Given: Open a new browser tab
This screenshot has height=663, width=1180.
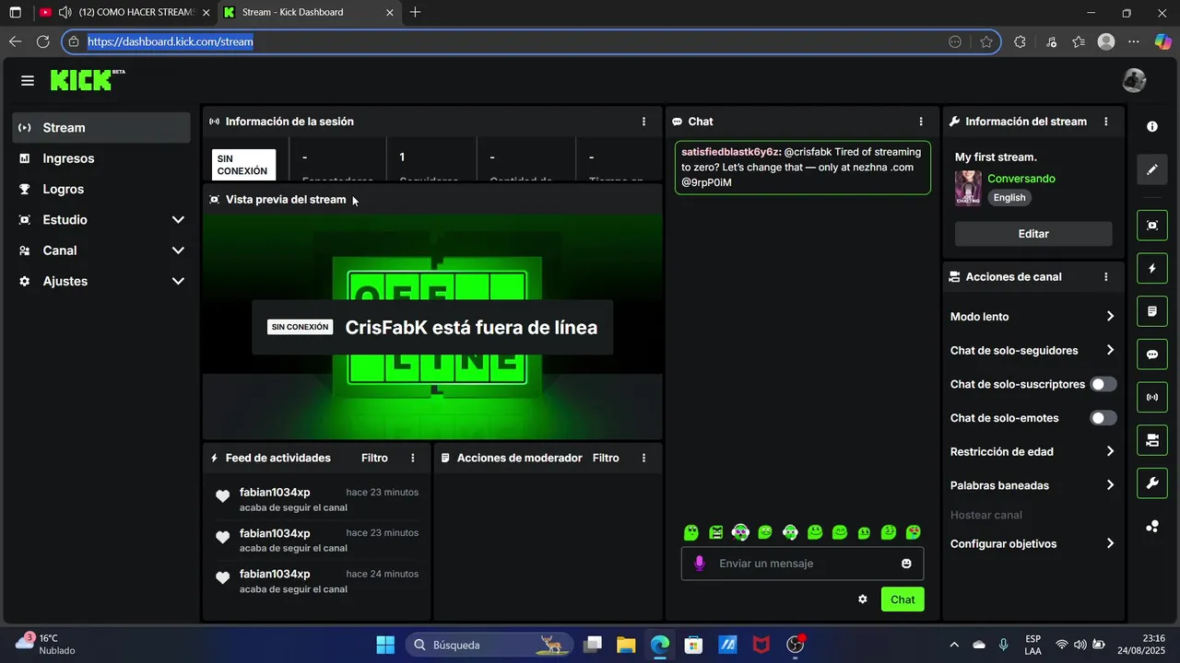Looking at the screenshot, I should click(x=416, y=13).
